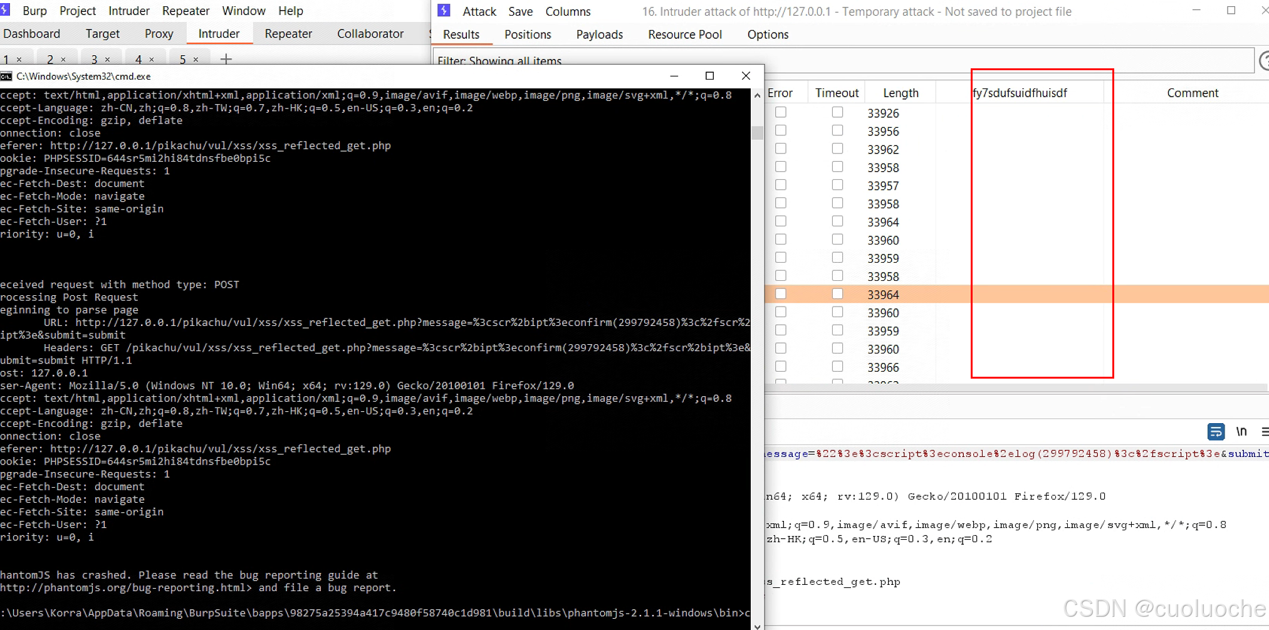Image resolution: width=1269 pixels, height=630 pixels.
Task: Toggle Error checkbox in highlighted 33964 row
Action: tap(781, 294)
